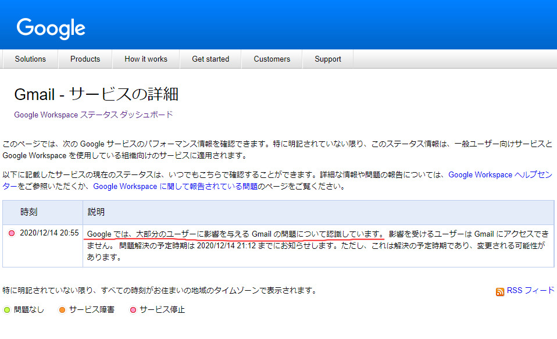557x339 pixels.
Task: Click the timezone note starting 特に明記されていない限り、すべての時刻
Action: (x=160, y=291)
